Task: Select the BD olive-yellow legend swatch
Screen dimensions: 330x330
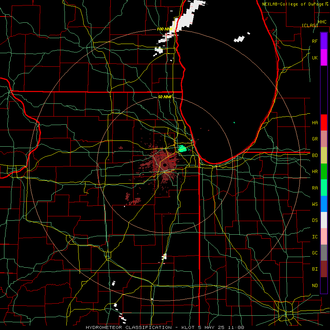Action: point(324,155)
